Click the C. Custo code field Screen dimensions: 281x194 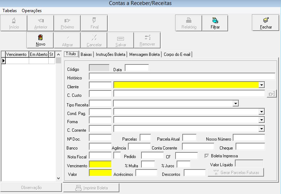click(100, 94)
